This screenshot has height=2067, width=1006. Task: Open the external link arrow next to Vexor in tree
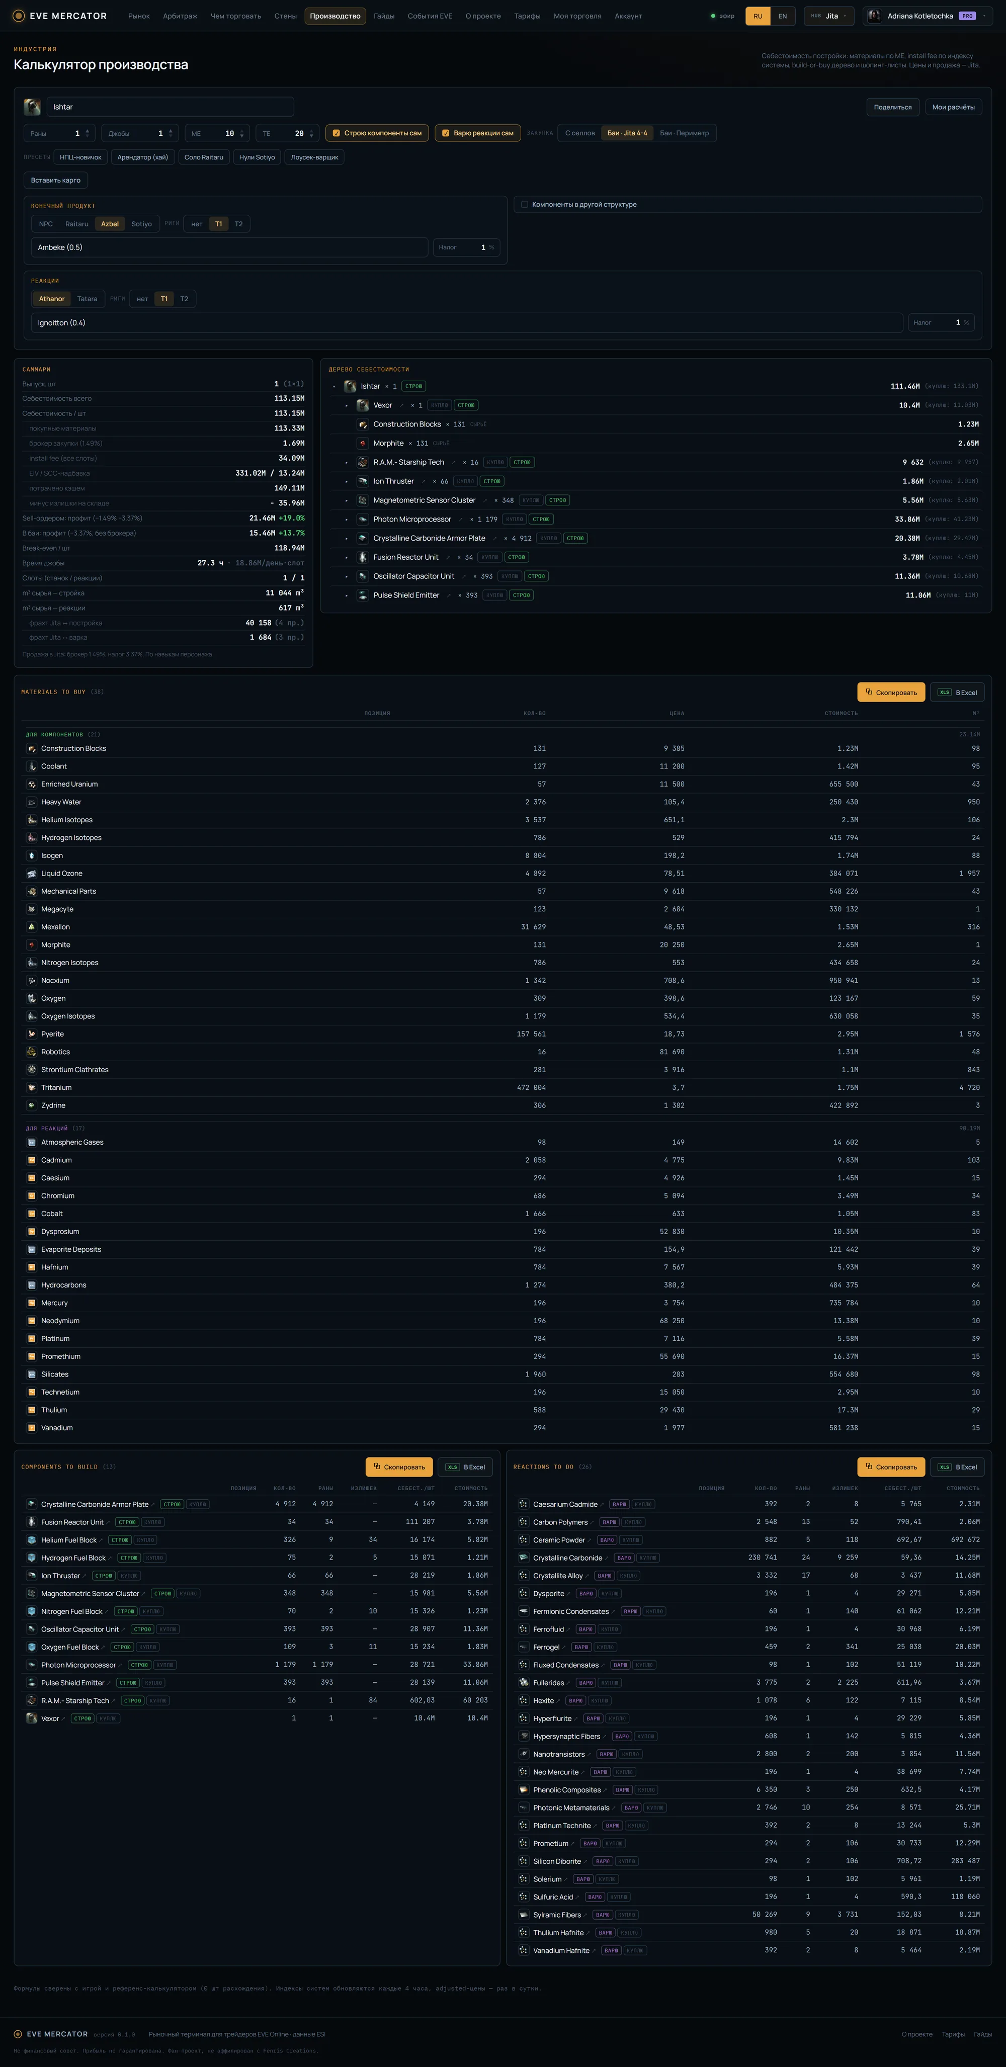(x=401, y=405)
